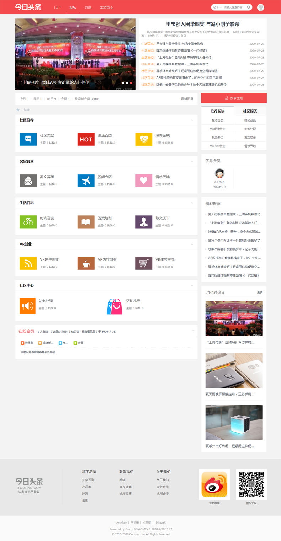Open the 时尚资讯 bicycle icon
This screenshot has height=541, width=281.
pyautogui.click(x=28, y=222)
